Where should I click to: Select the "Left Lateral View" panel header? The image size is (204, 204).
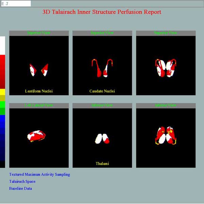point(39,105)
